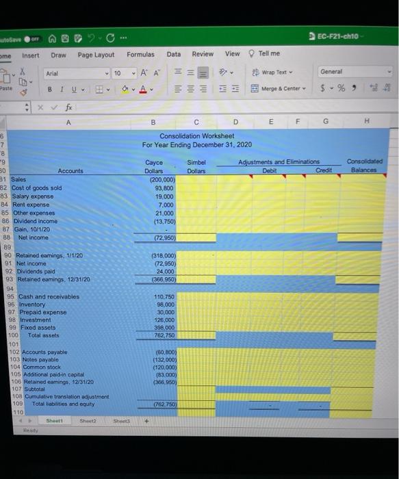Click the save-and-edit icon beside Save

point(78,38)
